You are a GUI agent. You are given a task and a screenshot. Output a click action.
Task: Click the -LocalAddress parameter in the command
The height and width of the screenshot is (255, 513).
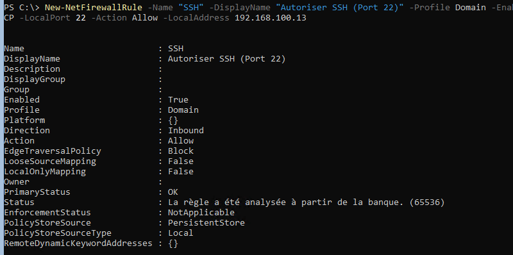point(196,18)
